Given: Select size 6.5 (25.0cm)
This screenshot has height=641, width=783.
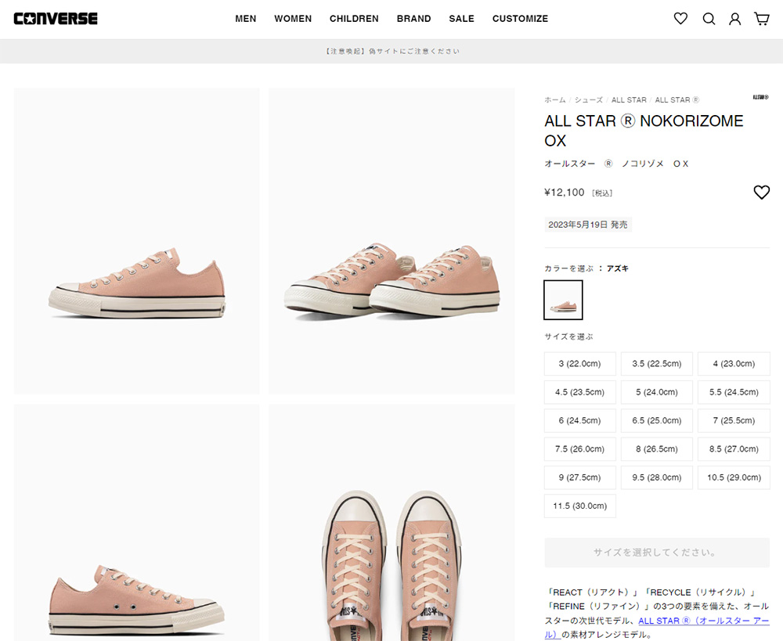Looking at the screenshot, I should (657, 420).
